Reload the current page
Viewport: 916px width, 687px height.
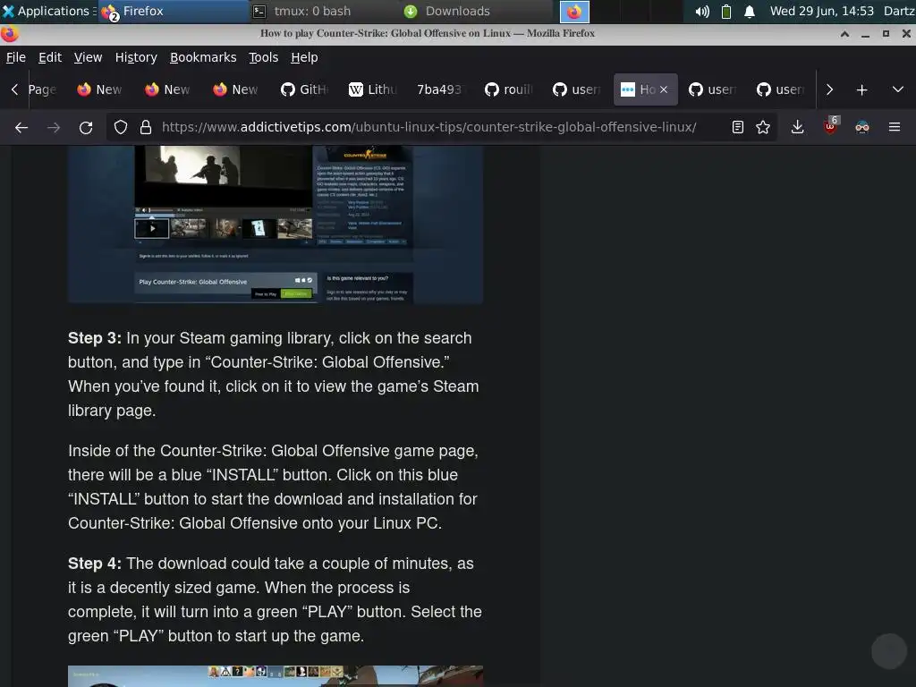(x=86, y=127)
